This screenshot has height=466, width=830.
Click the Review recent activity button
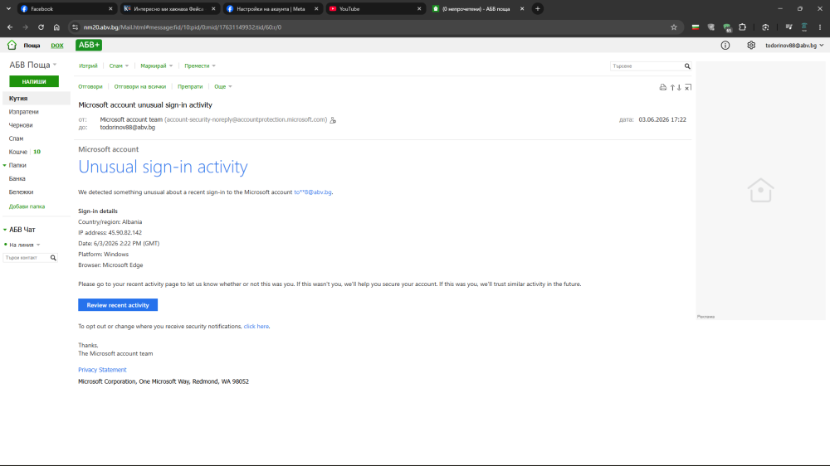click(118, 305)
